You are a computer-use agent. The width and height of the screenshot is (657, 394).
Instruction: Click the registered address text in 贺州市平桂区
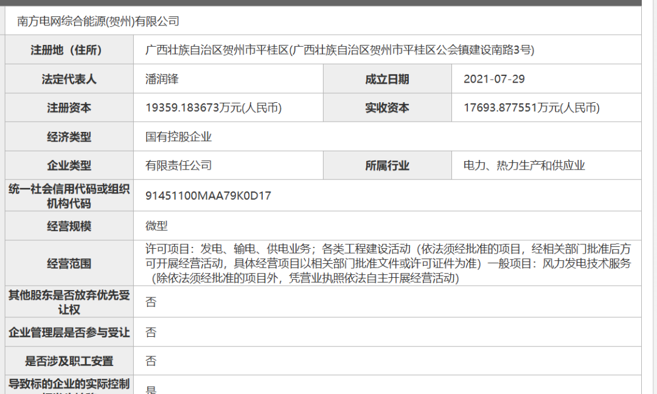339,50
